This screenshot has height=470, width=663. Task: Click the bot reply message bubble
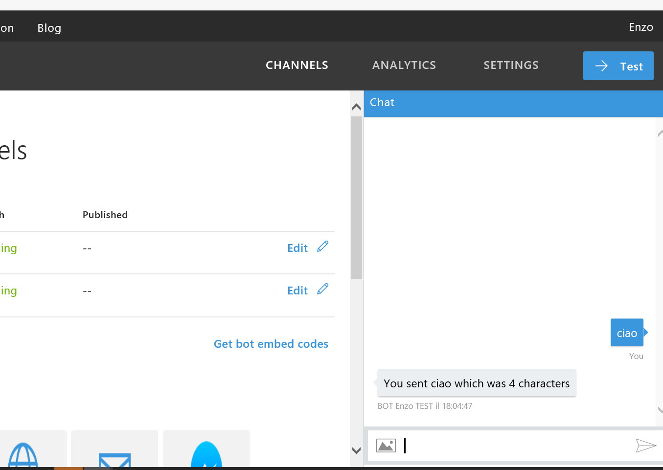476,383
